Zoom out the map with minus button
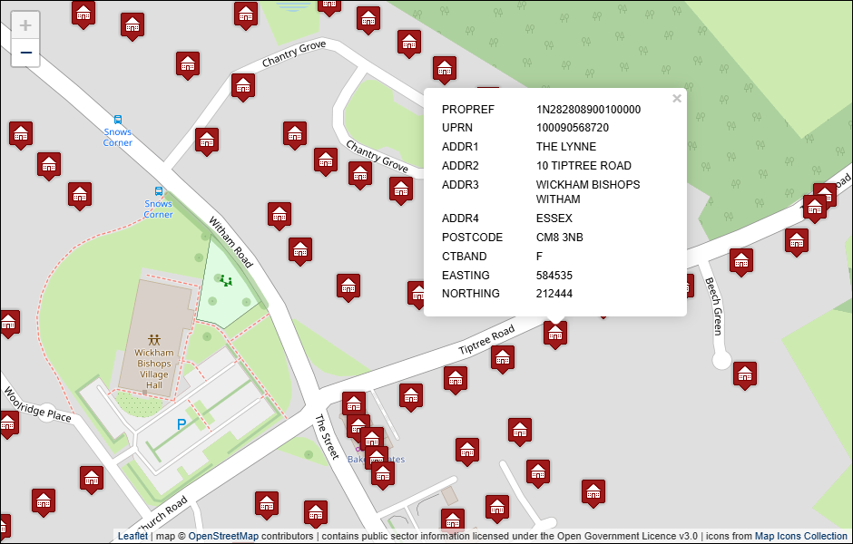Viewport: 853px width, 544px height. [x=25, y=53]
